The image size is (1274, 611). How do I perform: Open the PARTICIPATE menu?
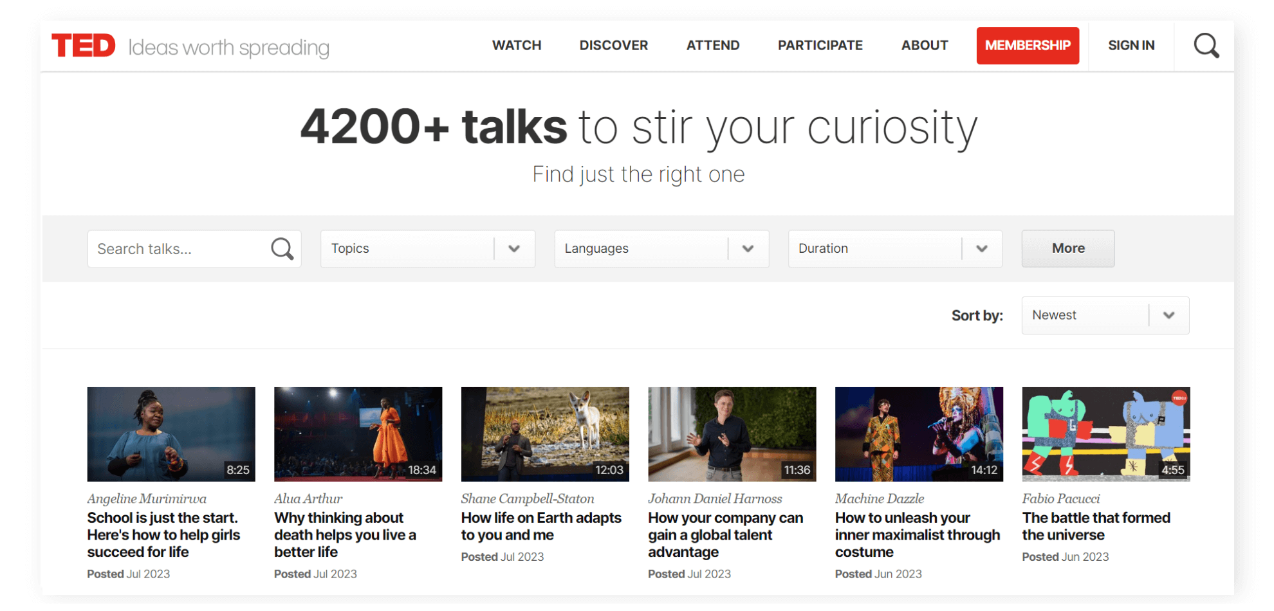pyautogui.click(x=820, y=46)
